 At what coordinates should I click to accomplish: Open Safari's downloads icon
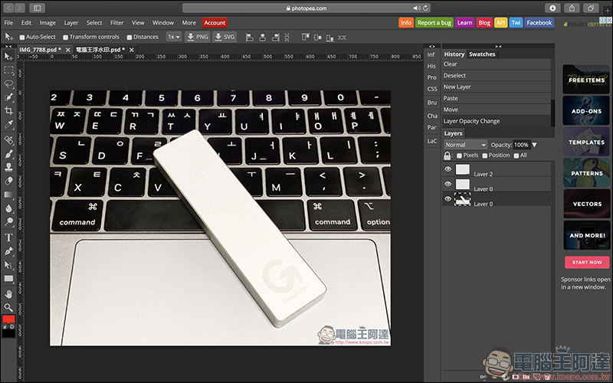552,8
